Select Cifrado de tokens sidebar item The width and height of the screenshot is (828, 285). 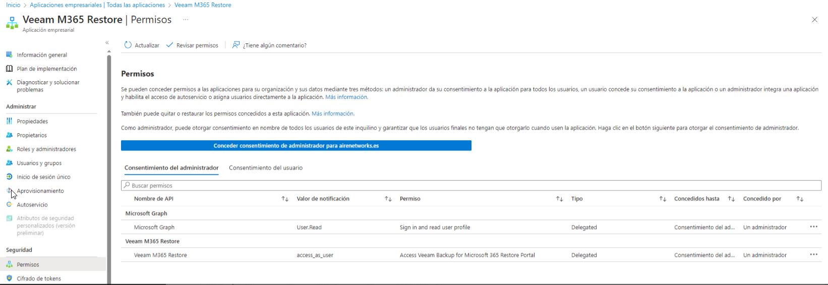click(x=38, y=278)
